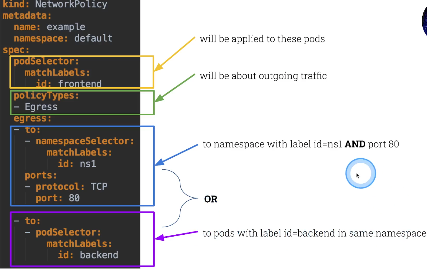This screenshot has height=269, width=427.
Task: Click the annotation mentioning label id=ns1 and port 80
Action: click(300, 144)
